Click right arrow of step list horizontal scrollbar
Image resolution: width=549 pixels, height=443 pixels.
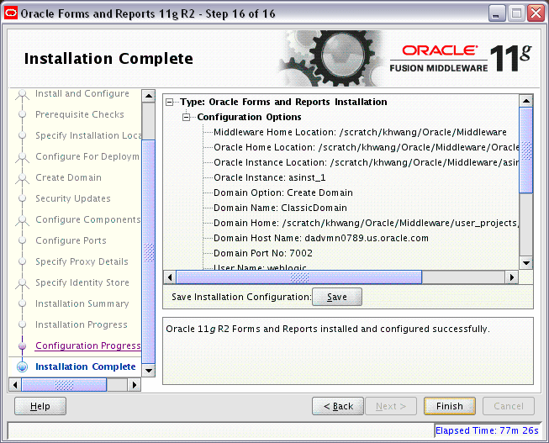coord(135,385)
